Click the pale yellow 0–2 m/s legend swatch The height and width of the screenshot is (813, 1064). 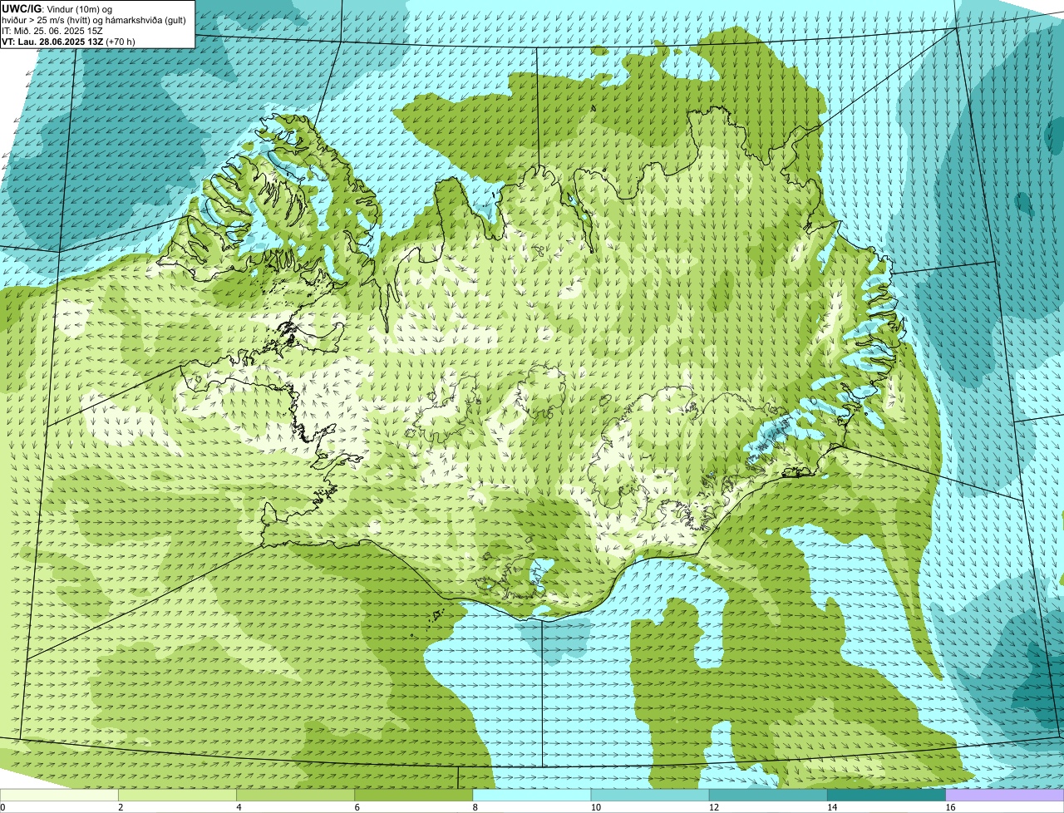tap(59, 796)
